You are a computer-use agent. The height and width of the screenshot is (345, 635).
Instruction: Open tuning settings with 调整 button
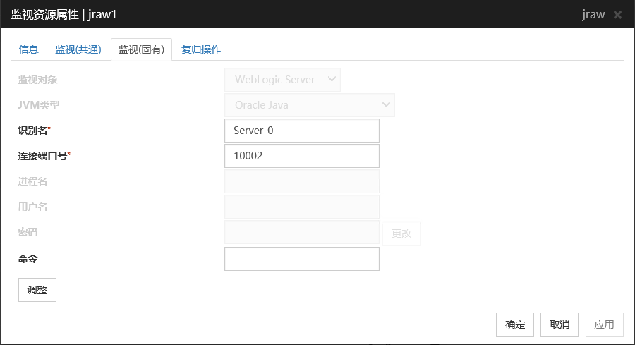[37, 290]
